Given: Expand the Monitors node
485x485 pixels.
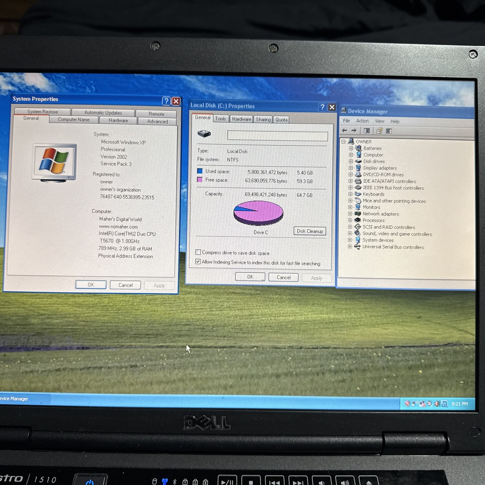Looking at the screenshot, I should click(350, 207).
